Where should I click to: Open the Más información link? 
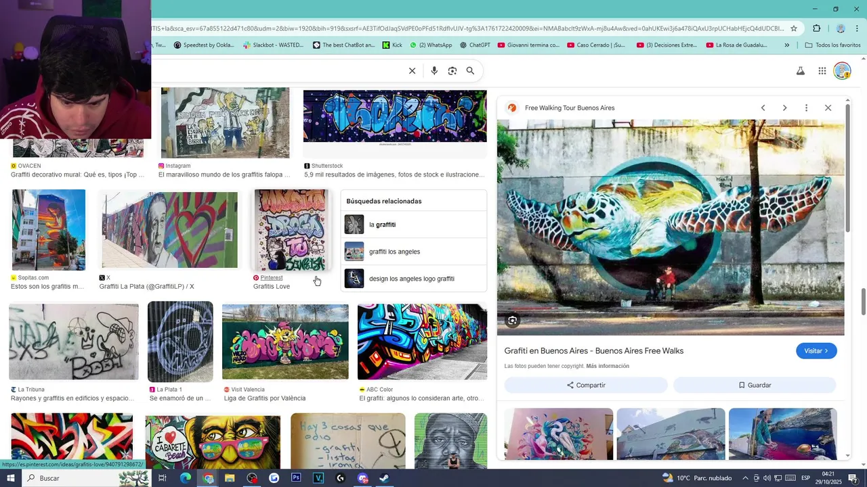[x=608, y=366]
